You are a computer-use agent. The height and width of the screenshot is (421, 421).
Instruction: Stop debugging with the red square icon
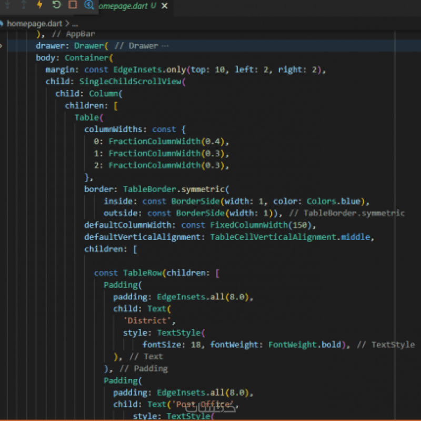click(73, 5)
